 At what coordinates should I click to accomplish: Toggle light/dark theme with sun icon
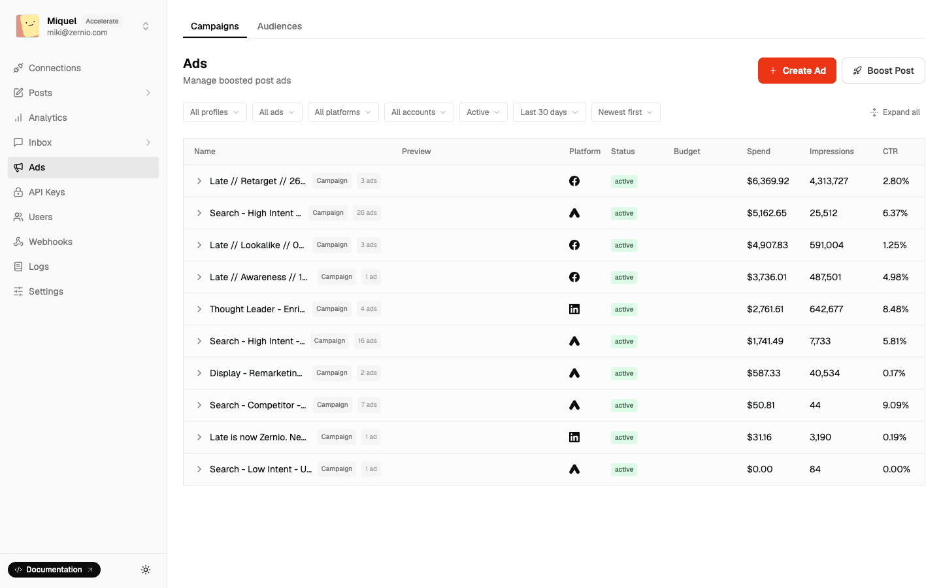click(146, 570)
